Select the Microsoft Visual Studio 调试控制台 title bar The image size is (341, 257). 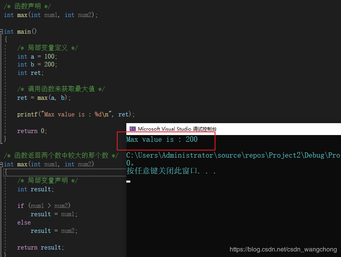[x=234, y=129]
